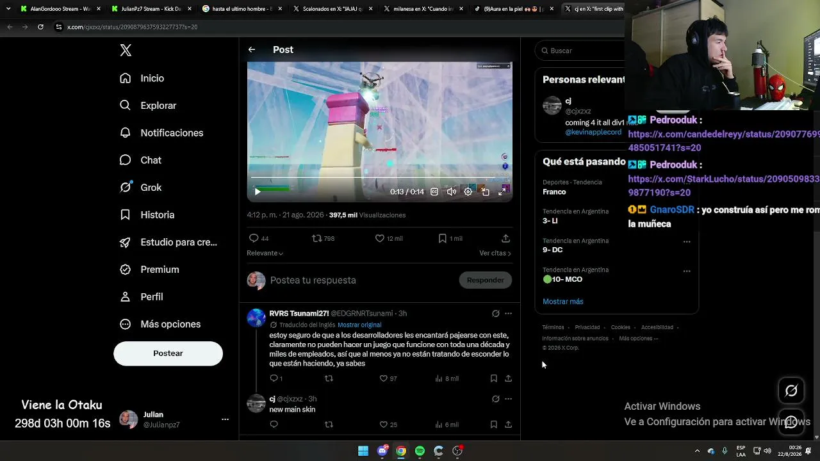Open the @kevinapplecord mention link
This screenshot has height=461, width=820.
[x=593, y=132]
